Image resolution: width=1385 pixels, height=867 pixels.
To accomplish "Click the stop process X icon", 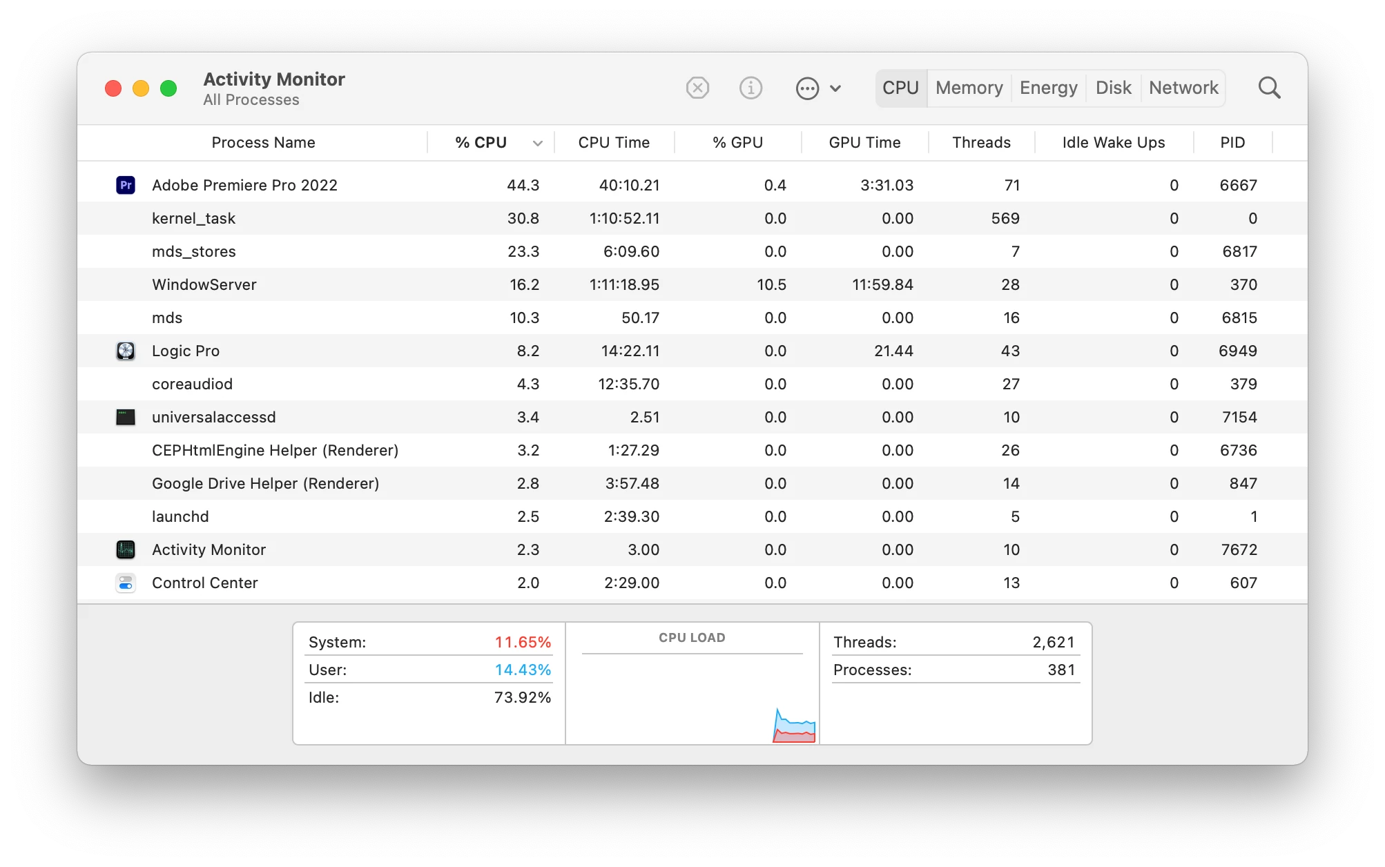I will click(697, 88).
